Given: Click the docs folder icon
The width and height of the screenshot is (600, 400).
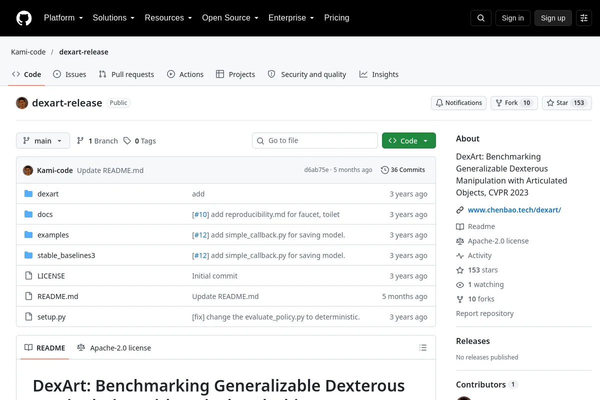Looking at the screenshot, I should click(x=28, y=214).
